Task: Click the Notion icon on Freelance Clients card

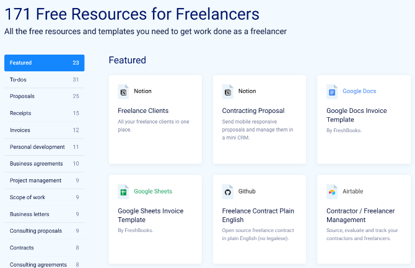Action: tap(123, 92)
